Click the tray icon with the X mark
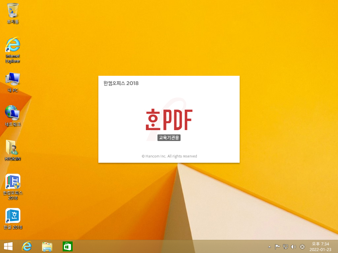The height and width of the screenshot is (253, 338). (x=302, y=246)
